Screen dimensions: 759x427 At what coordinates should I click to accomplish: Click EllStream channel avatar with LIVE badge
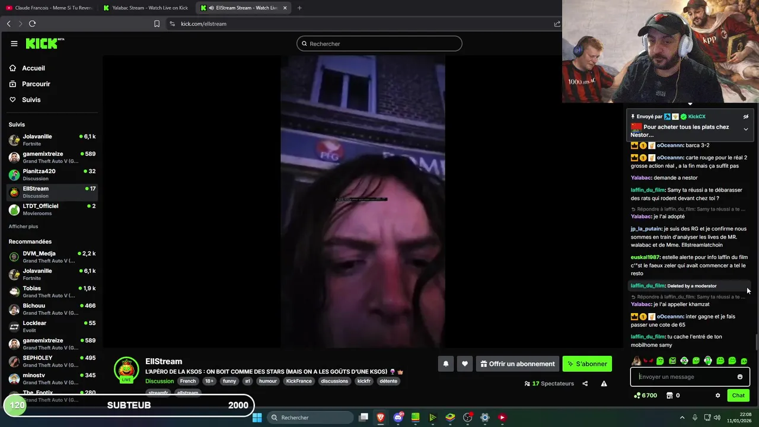tap(126, 370)
